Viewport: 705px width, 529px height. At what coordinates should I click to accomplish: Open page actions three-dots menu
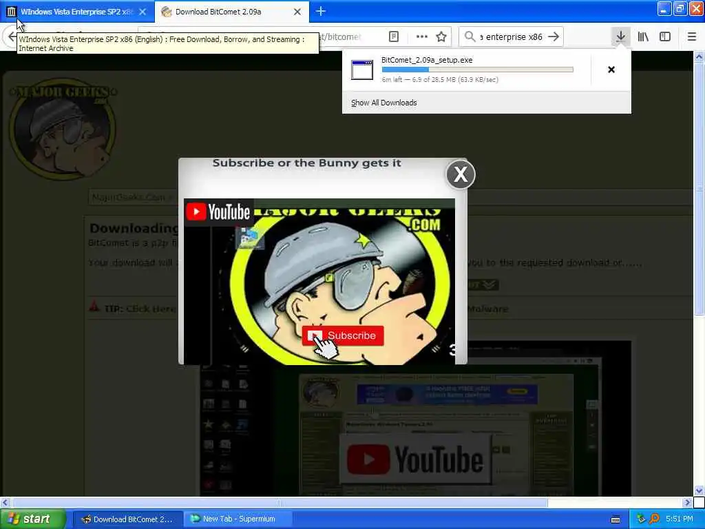[422, 37]
